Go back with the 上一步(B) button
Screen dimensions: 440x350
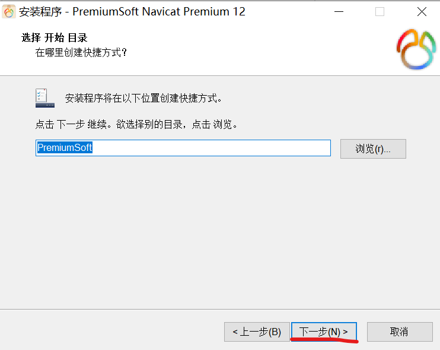point(257,332)
